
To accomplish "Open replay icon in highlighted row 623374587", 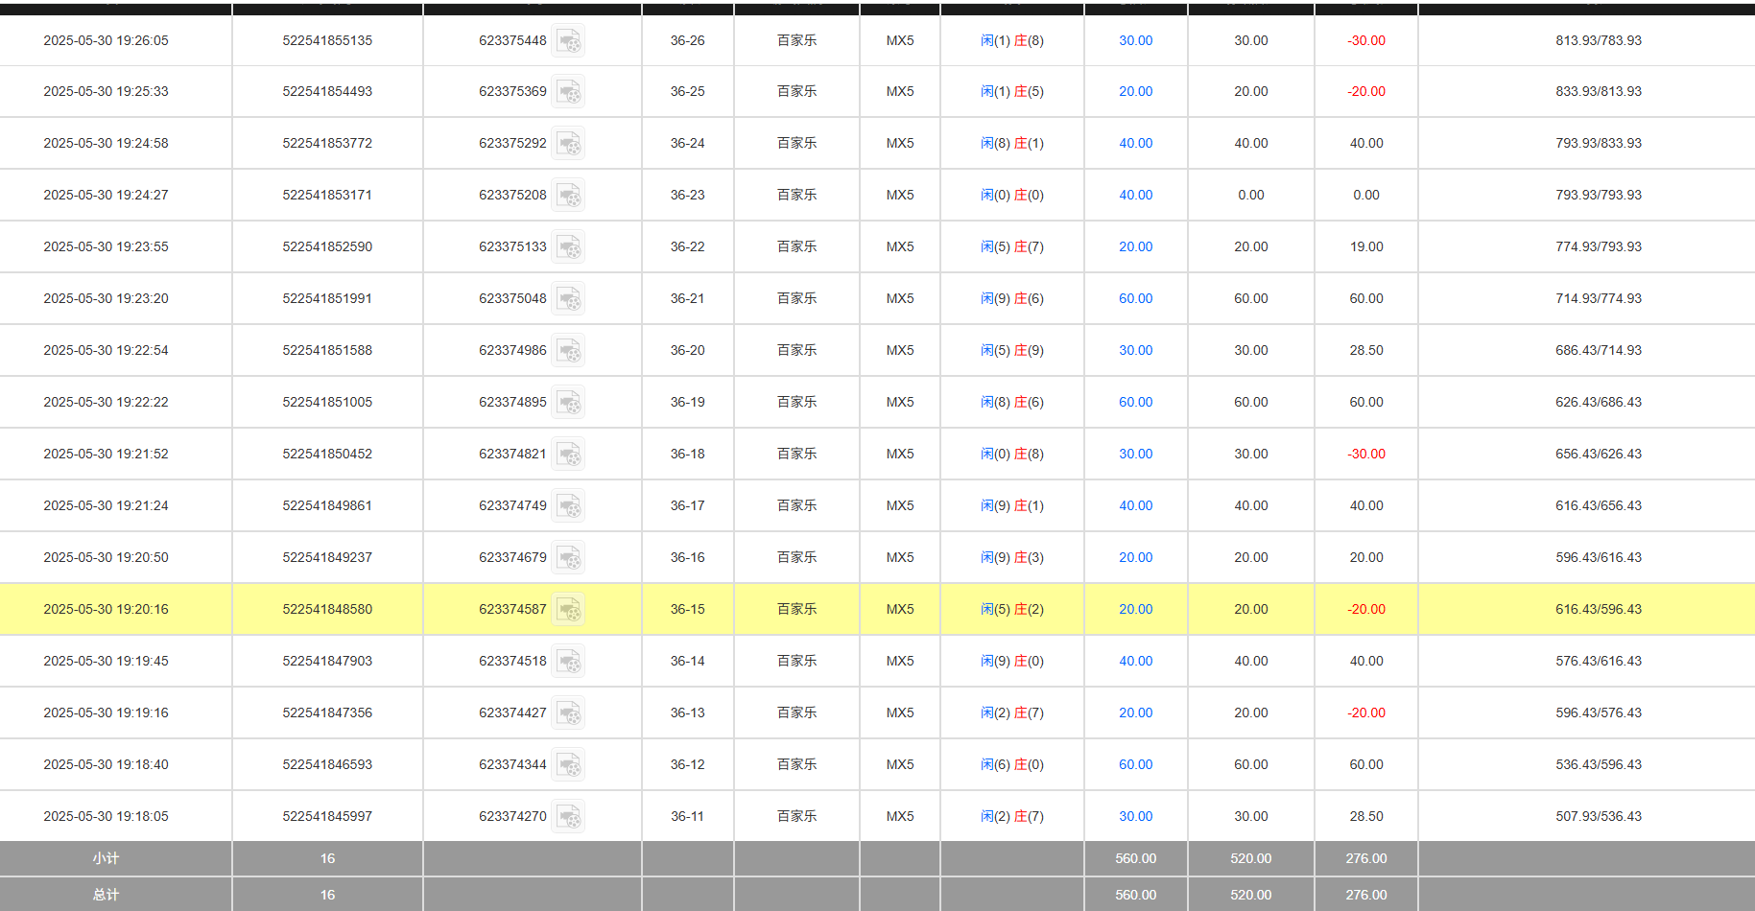I will point(569,610).
